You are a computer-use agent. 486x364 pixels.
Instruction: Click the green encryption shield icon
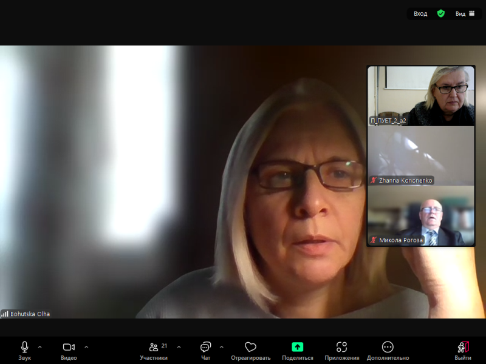tap(441, 13)
